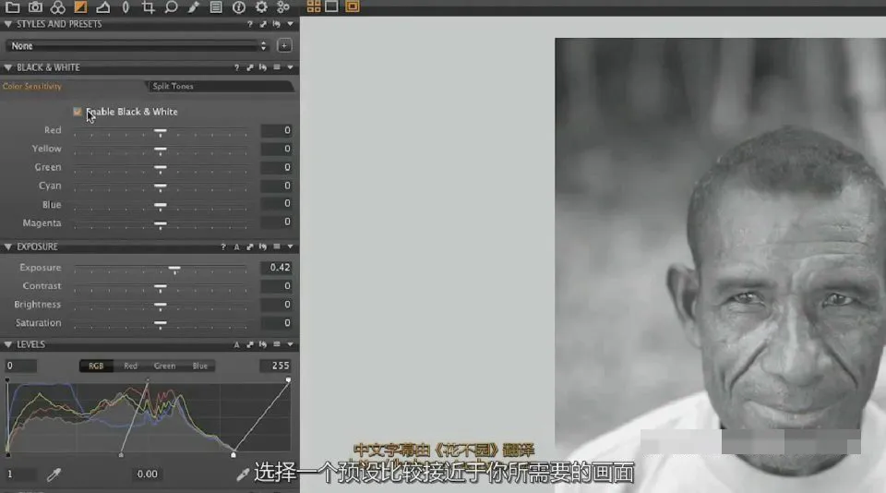Select Blue levels channel

tap(200, 367)
